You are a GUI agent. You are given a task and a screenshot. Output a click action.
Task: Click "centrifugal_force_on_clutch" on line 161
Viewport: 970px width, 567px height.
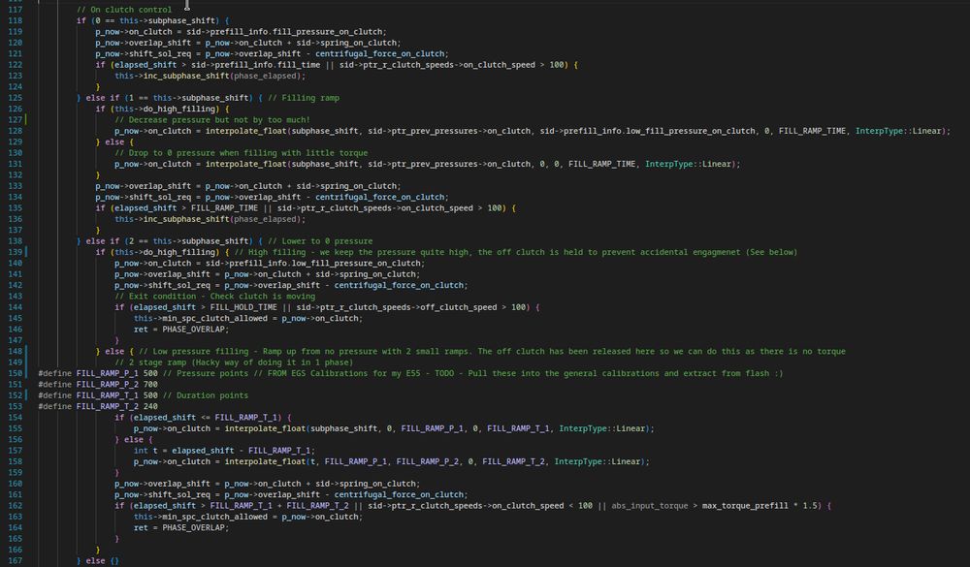[x=399, y=495]
